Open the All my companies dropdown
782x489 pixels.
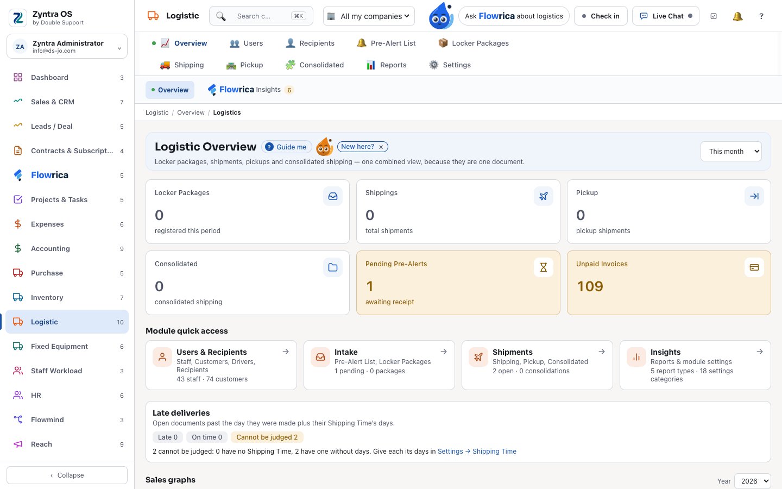tap(369, 16)
